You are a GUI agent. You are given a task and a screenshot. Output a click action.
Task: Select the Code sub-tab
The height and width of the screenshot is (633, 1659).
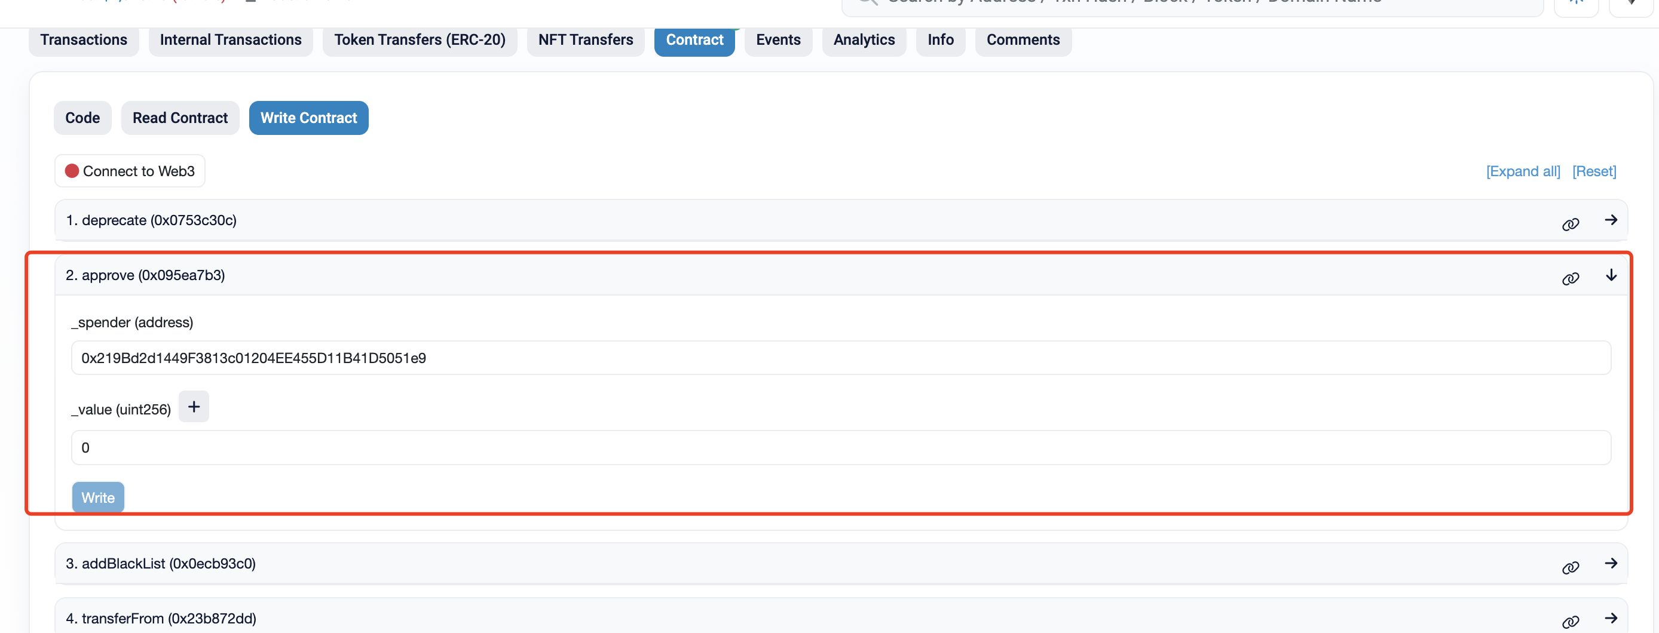tap(82, 118)
